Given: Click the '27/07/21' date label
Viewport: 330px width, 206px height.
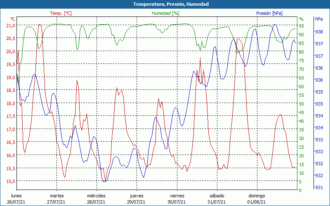Looking at the screenshot, I should (x=56, y=202).
